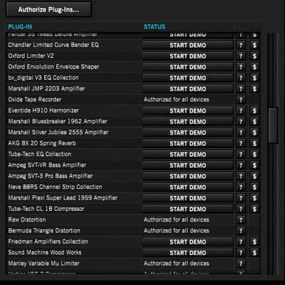Start demo of Marshall Silver Jubilee 2555 Amplifier
285x285 pixels.
pyautogui.click(x=188, y=133)
